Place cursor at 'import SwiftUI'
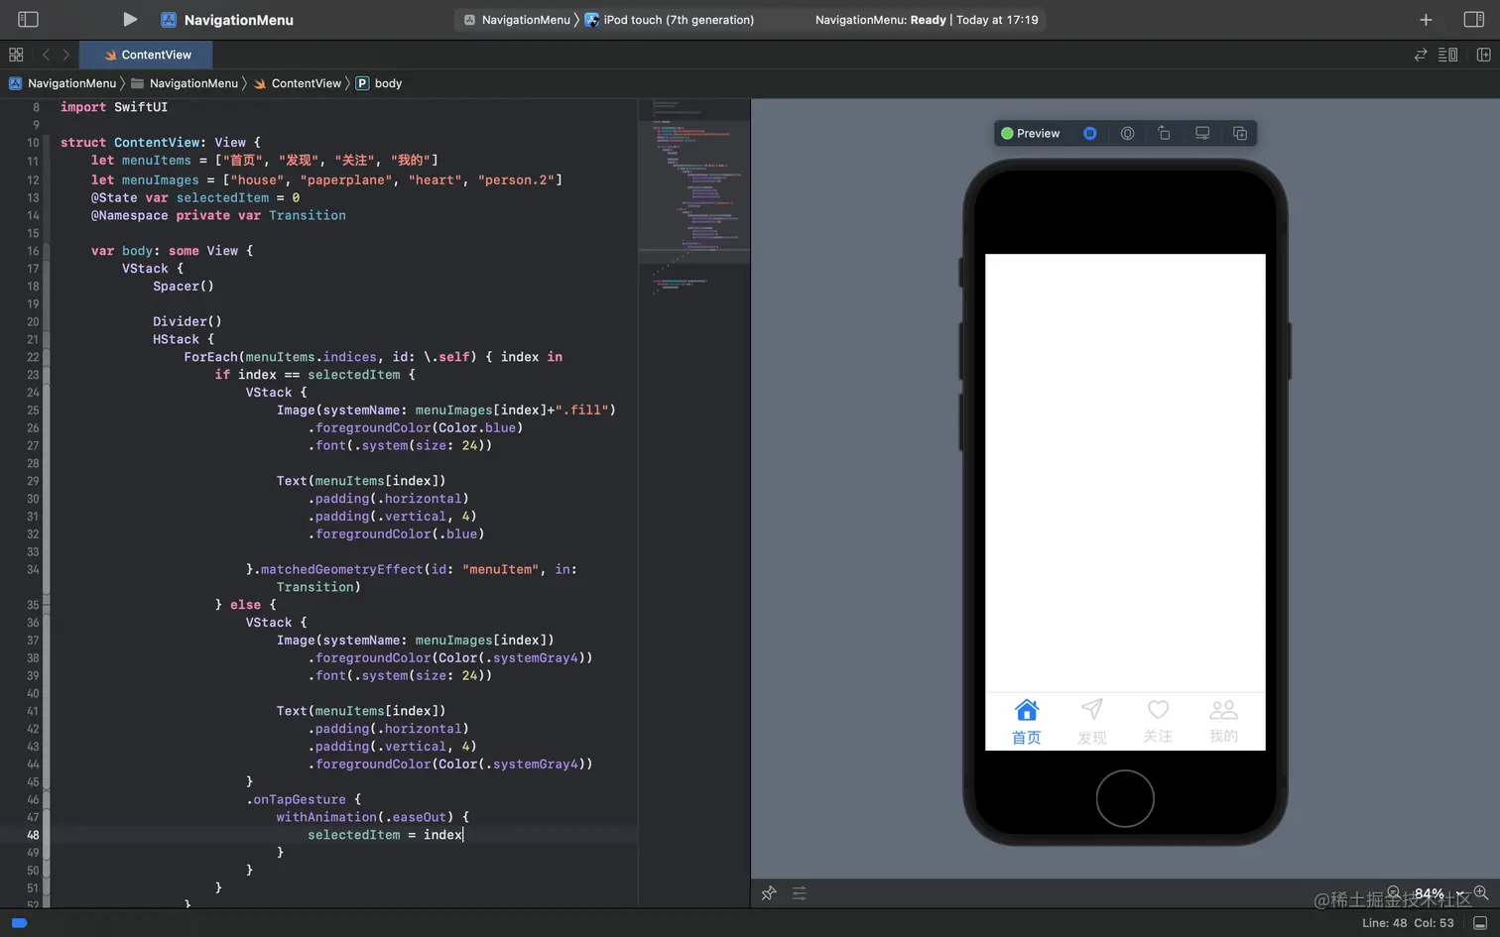The image size is (1500, 937). click(x=114, y=107)
